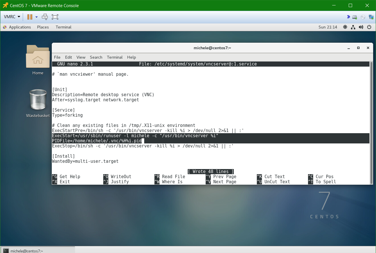Viewport: 376px width, 253px height.
Task: Select the Home folder desktop icon
Action: [38, 60]
